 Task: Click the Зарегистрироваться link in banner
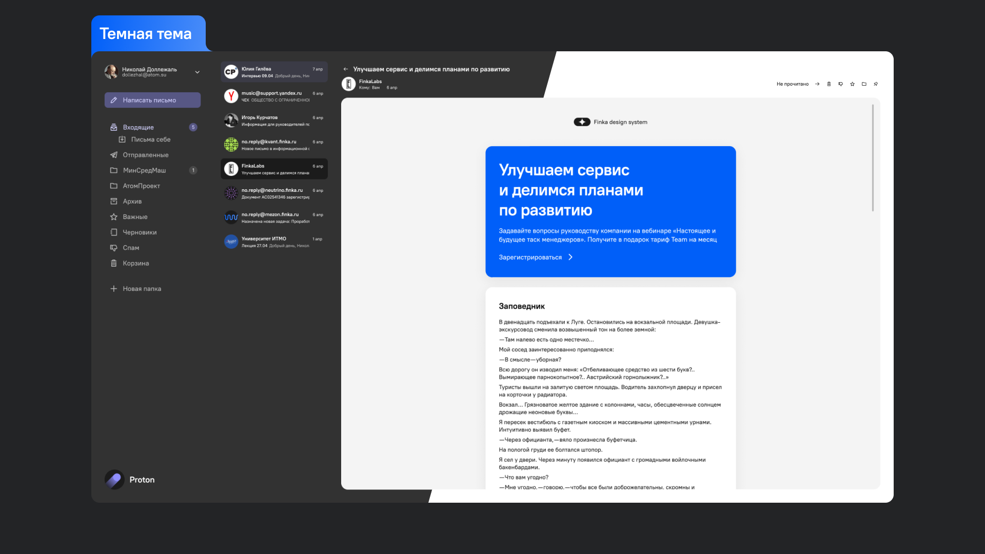(x=530, y=258)
